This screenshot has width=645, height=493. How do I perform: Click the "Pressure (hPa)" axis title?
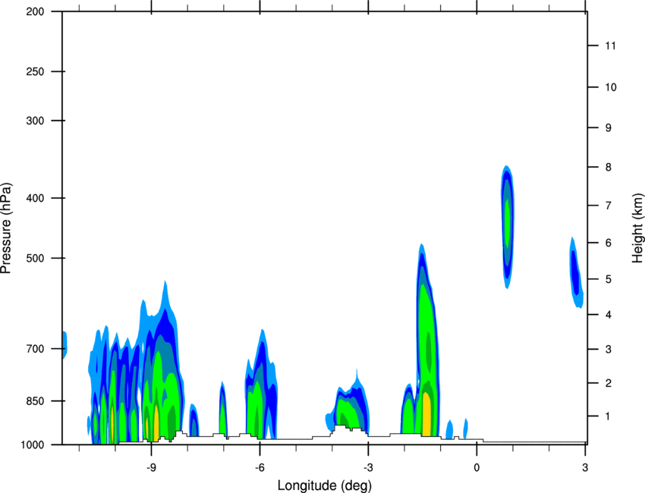point(6,228)
